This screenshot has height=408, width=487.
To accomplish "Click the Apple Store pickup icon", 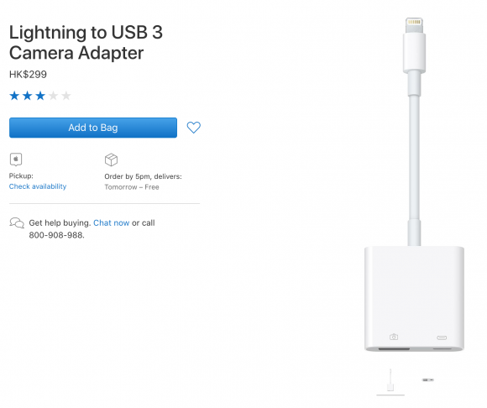I will [16, 160].
